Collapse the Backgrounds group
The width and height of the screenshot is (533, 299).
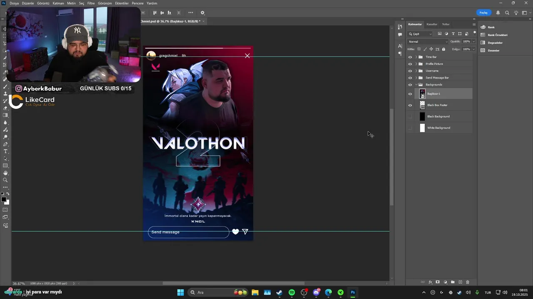pos(416,85)
